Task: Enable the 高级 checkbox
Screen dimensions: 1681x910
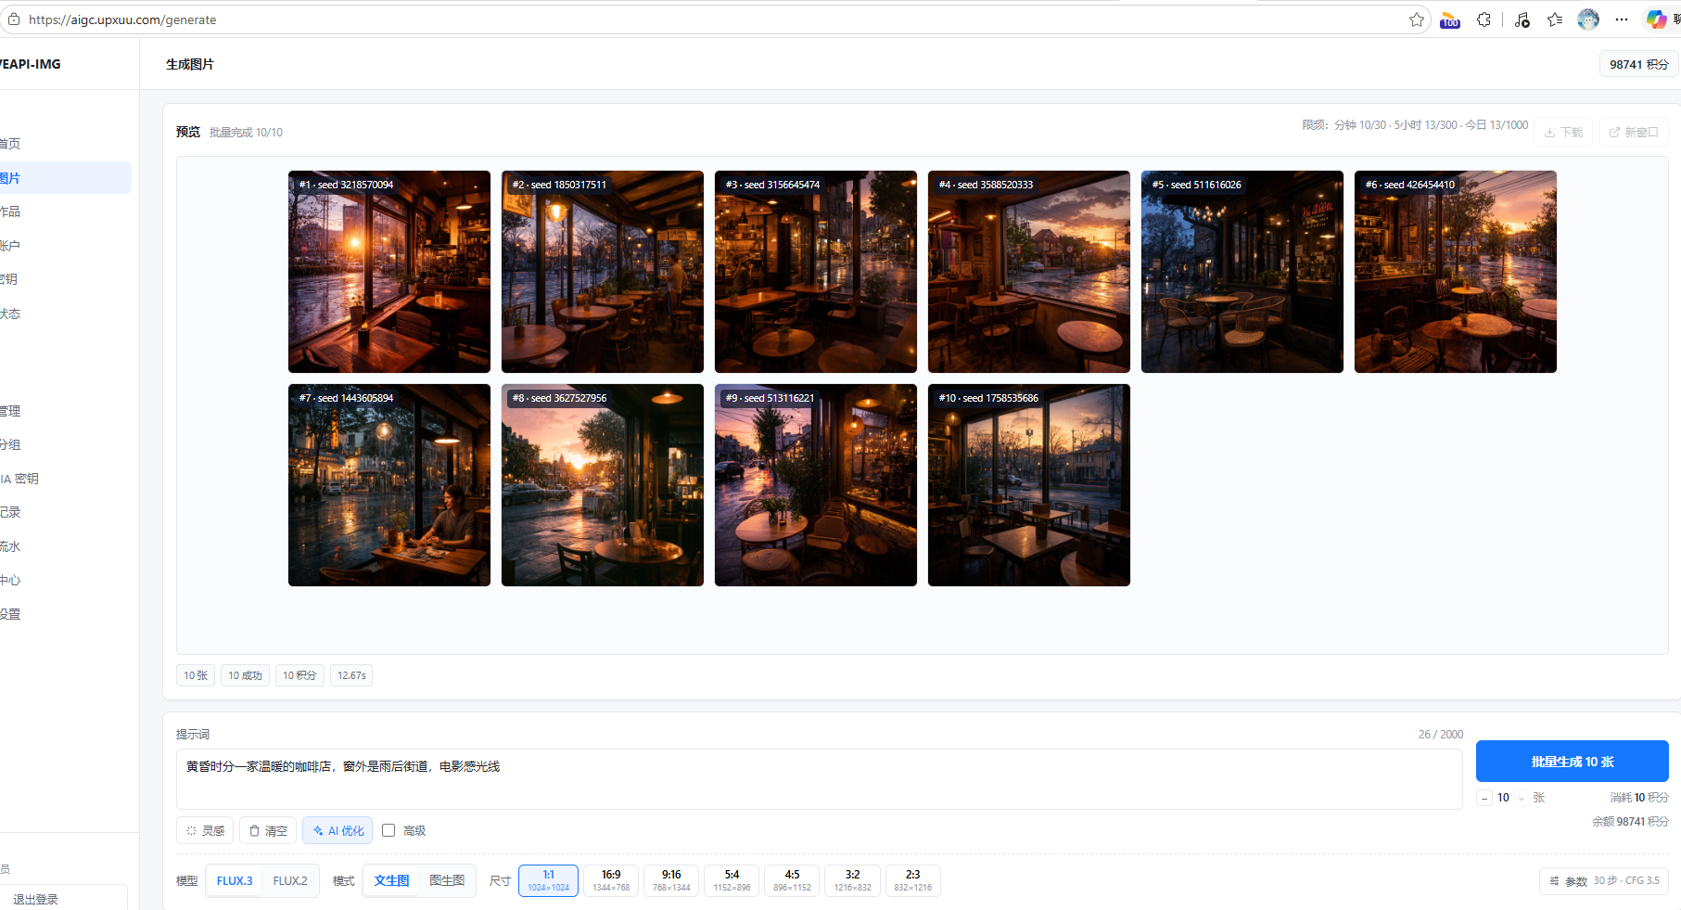Action: coord(388,830)
